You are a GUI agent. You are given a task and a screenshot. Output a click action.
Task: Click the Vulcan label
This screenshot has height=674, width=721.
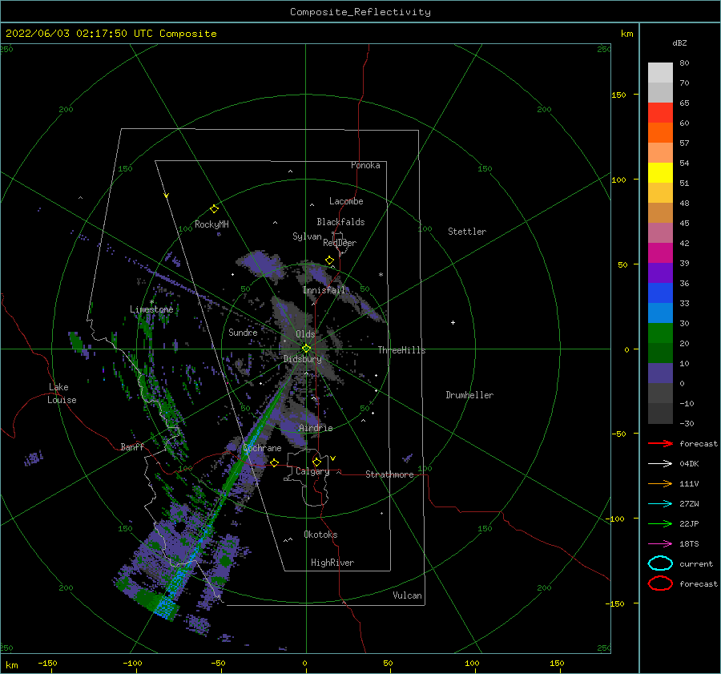pyautogui.click(x=408, y=595)
